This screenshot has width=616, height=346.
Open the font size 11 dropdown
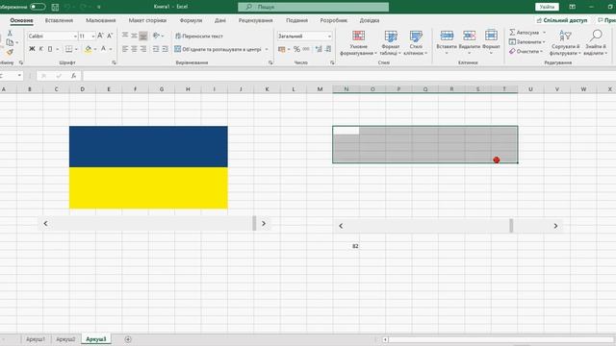click(x=93, y=37)
